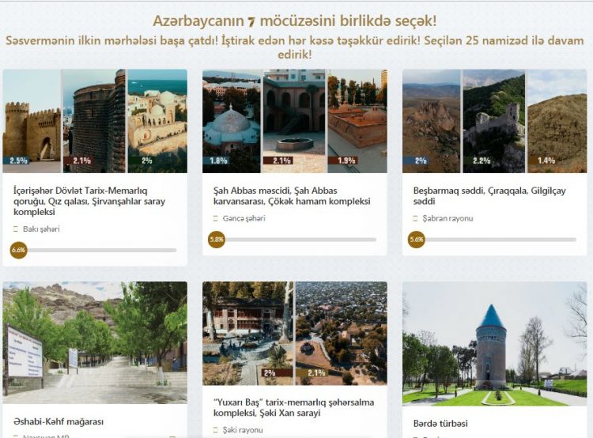Viewport: 593px width, 438px height.
Task: View the Əshabi-Kəhf cave entrance photo
Action: pos(95,342)
